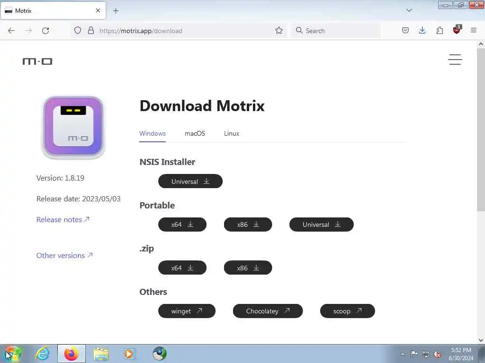485x363 pixels.
Task: Show site security padlock information
Action: tap(90, 30)
